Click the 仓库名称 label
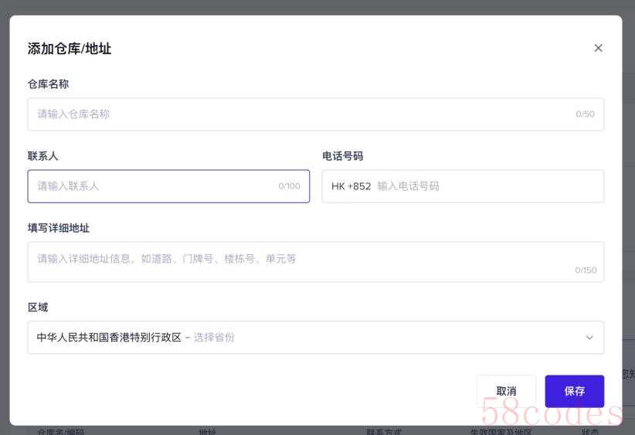The width and height of the screenshot is (635, 435). 48,84
